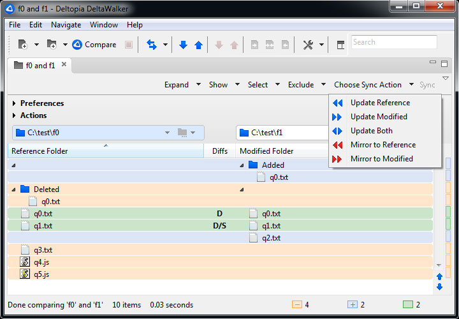Open the tools dropdown arrow
The image size is (459, 319).
(x=321, y=45)
